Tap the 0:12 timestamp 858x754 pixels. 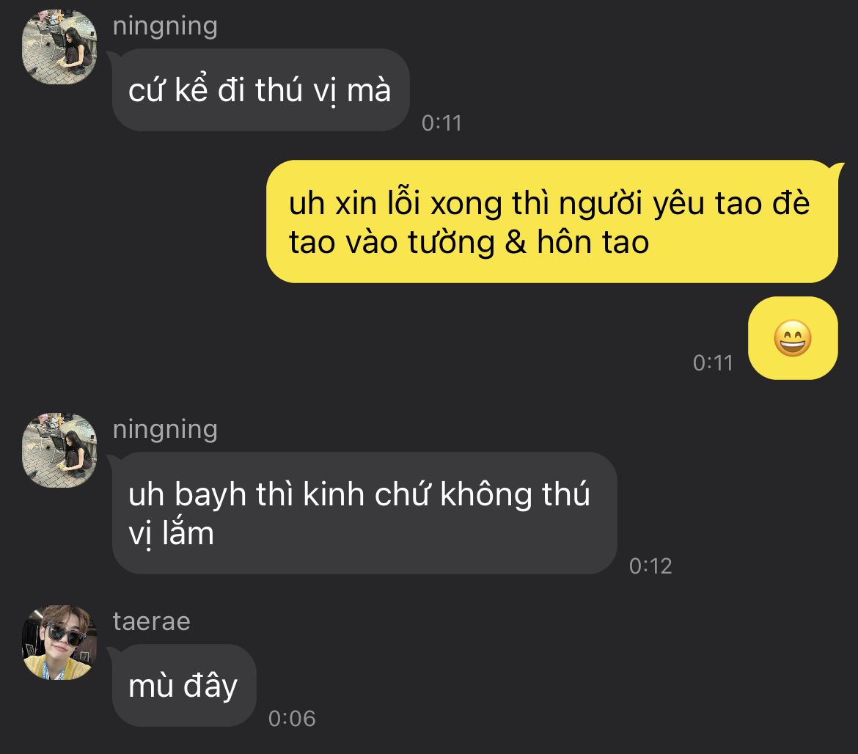(650, 565)
